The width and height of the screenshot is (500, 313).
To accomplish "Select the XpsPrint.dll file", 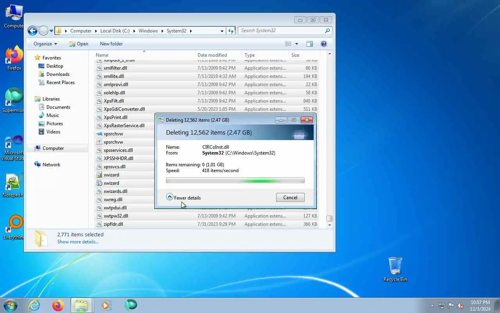I will click(x=115, y=117).
